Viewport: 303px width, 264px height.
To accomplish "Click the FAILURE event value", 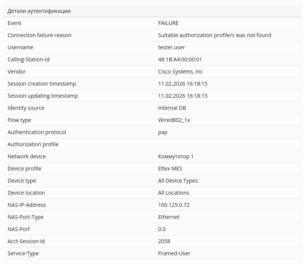I will [168, 23].
